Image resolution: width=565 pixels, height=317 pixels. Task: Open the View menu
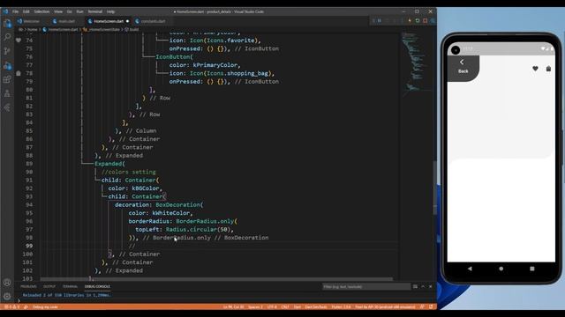[x=58, y=11]
